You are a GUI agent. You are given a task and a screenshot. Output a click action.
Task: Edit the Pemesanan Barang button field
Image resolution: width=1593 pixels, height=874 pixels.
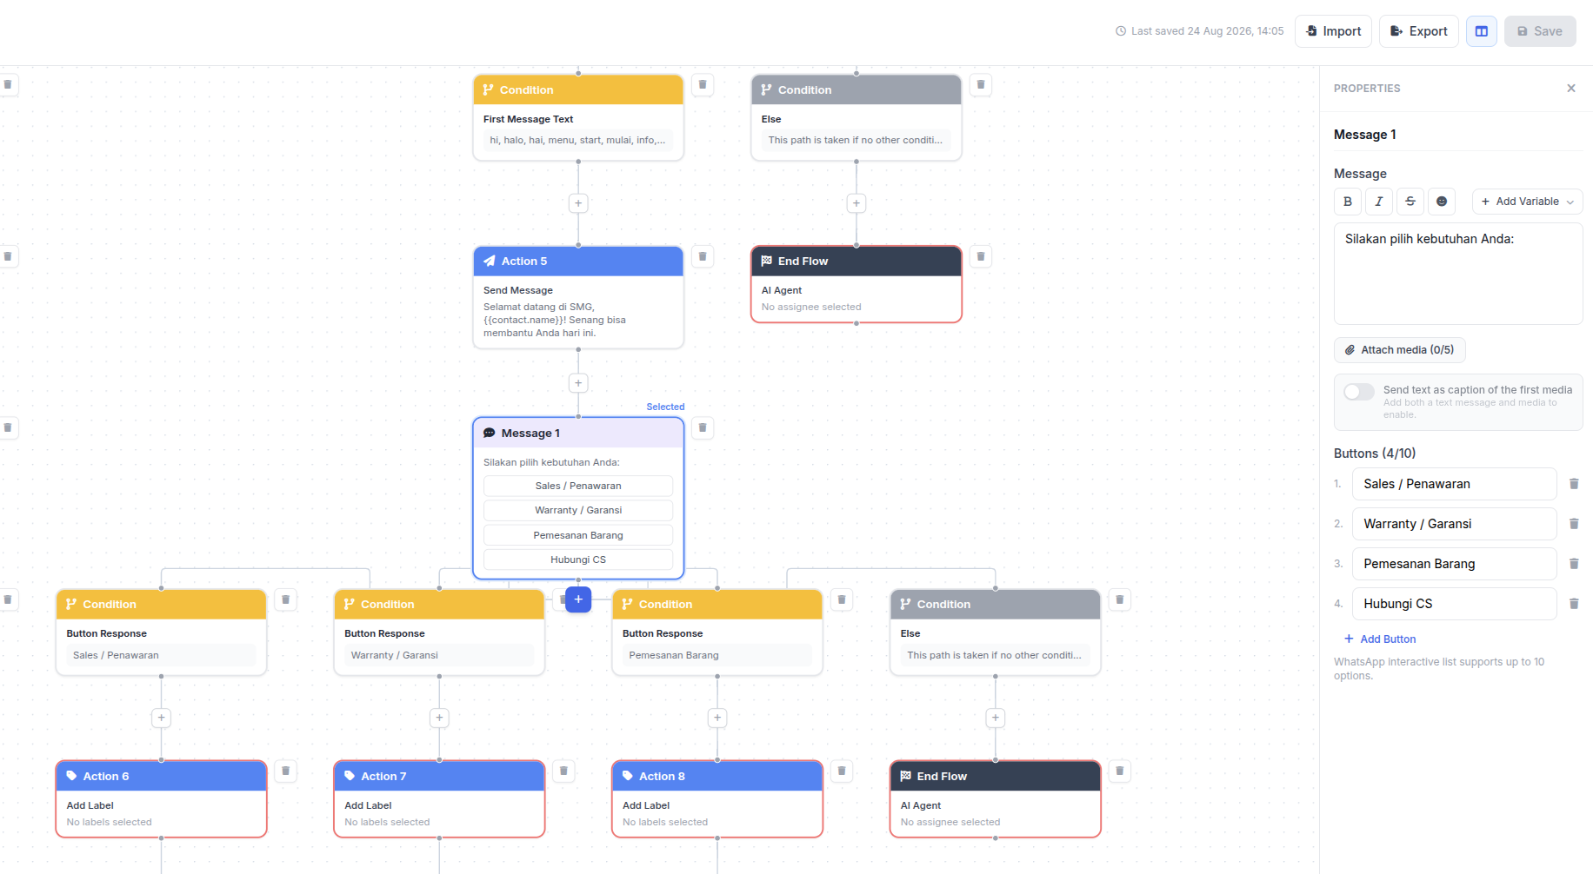point(1454,564)
